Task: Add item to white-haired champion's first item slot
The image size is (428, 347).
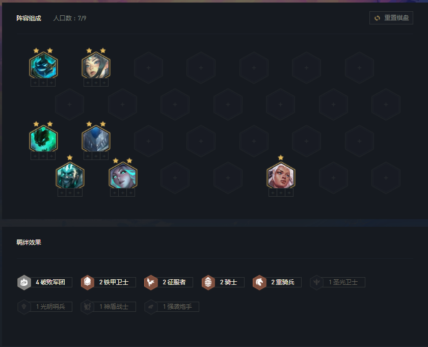Action: [x=273, y=193]
